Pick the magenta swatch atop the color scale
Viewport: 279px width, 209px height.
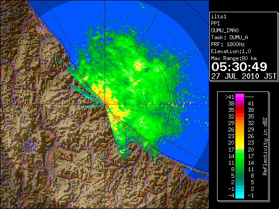point(240,97)
